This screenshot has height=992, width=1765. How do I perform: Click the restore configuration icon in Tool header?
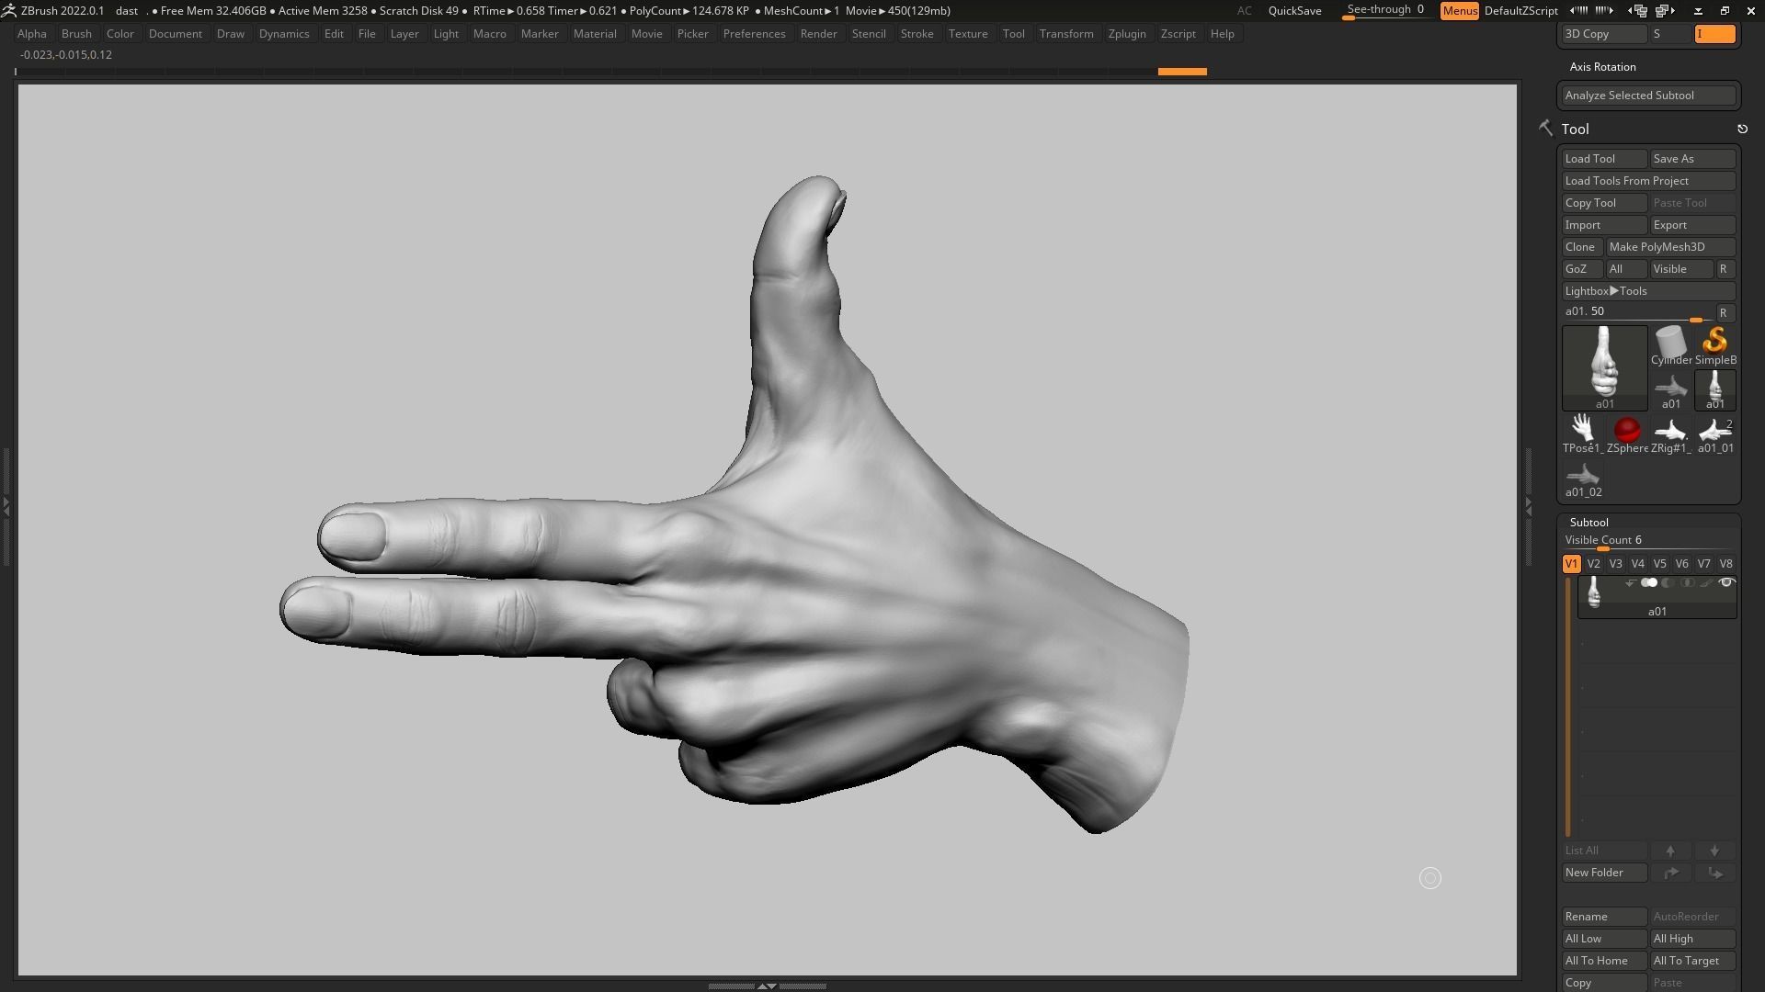(1742, 130)
